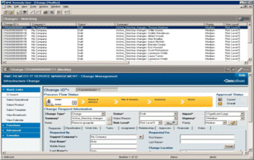The height and width of the screenshot is (160, 254).
Task: Switch to the Tasks tab
Action: 110,128
